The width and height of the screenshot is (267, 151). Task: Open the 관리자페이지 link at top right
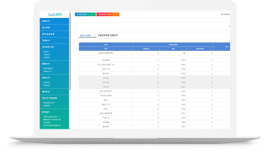[225, 14]
